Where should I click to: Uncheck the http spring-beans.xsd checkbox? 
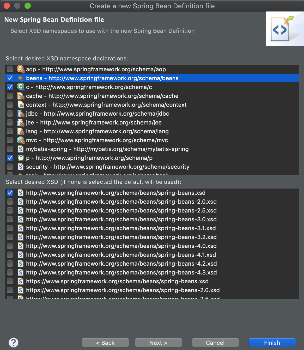click(x=10, y=193)
